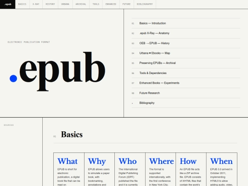This screenshot has width=248, height=186.
Task: Select TOOLS in the top navigation
Action: [x=96, y=4]
